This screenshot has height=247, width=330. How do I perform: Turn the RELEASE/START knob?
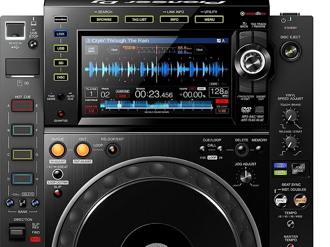coord(291,142)
